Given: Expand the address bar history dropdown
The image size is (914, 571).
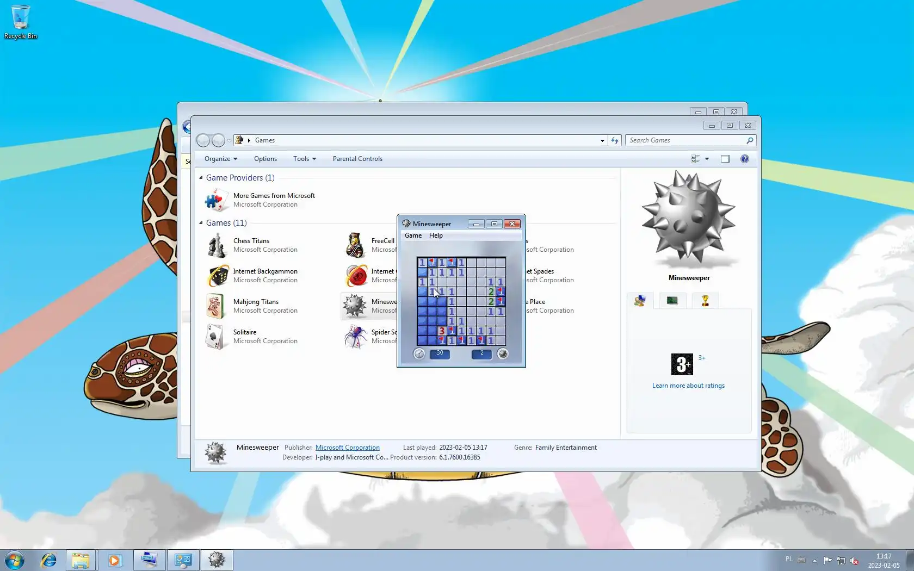Looking at the screenshot, I should (x=602, y=140).
